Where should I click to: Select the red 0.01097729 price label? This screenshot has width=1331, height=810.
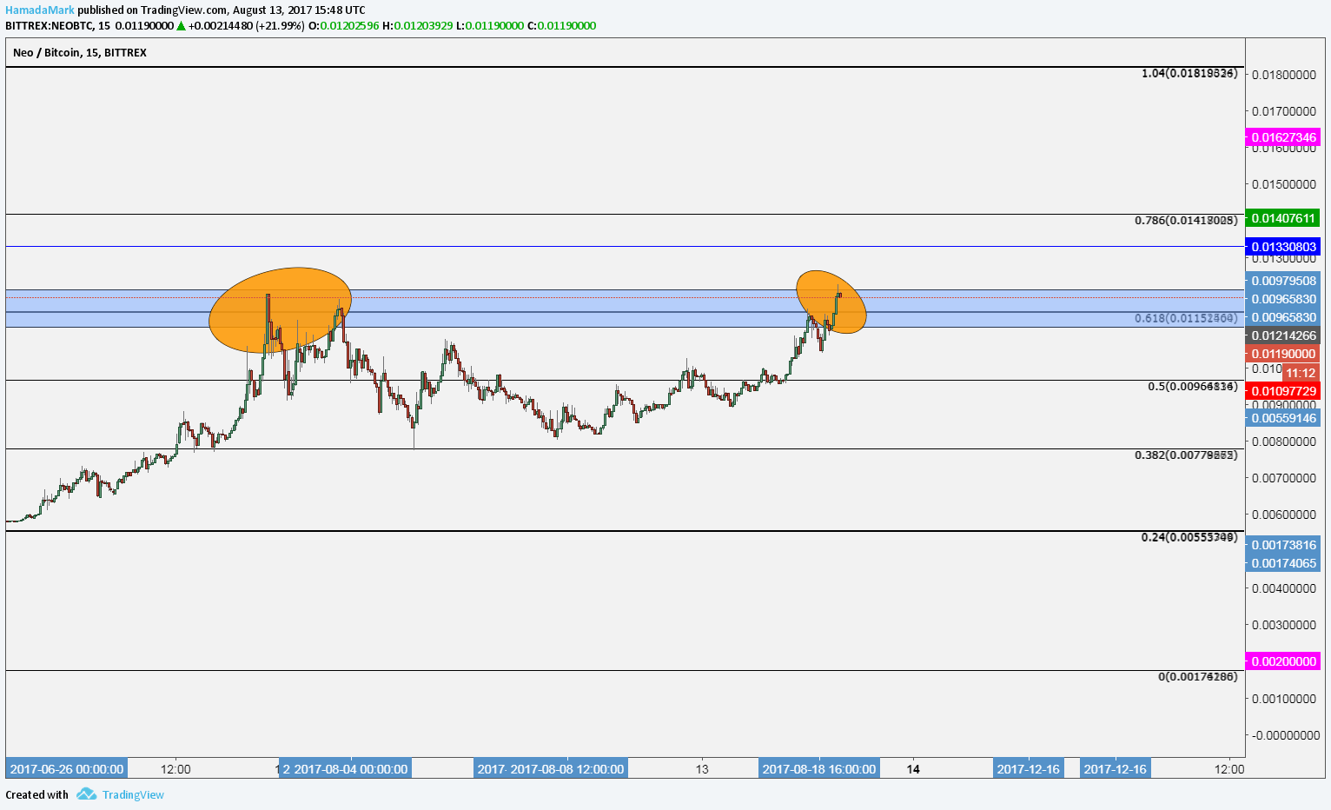click(x=1283, y=391)
